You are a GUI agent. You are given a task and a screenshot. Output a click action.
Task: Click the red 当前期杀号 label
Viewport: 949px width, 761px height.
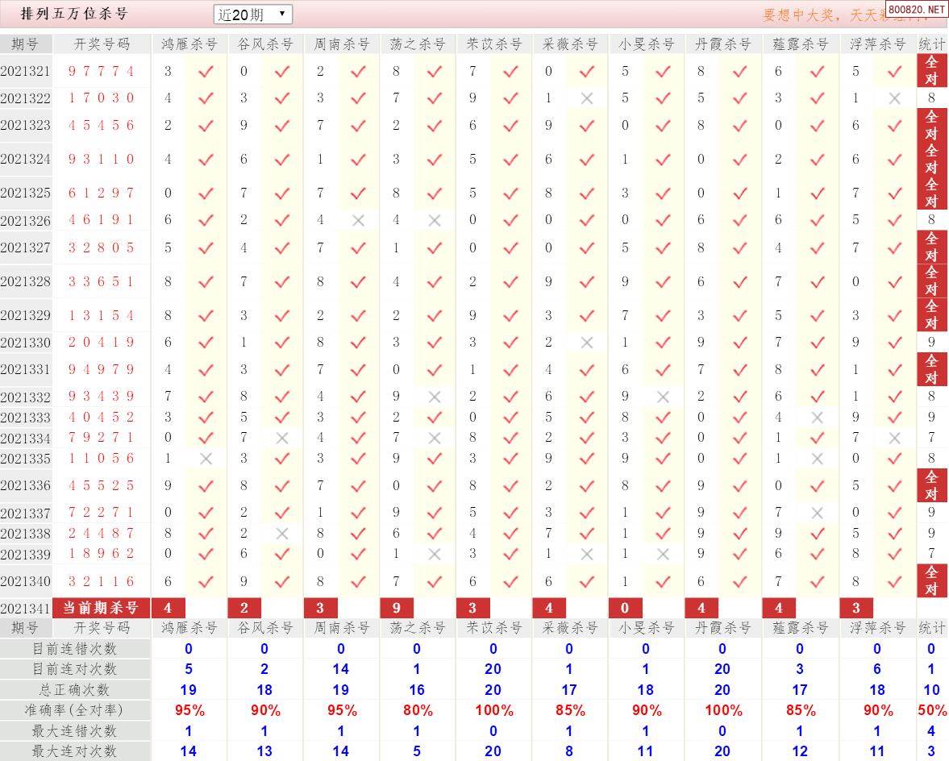coord(101,607)
